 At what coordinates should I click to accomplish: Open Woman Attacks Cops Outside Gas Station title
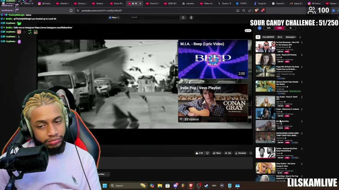tap(287, 83)
